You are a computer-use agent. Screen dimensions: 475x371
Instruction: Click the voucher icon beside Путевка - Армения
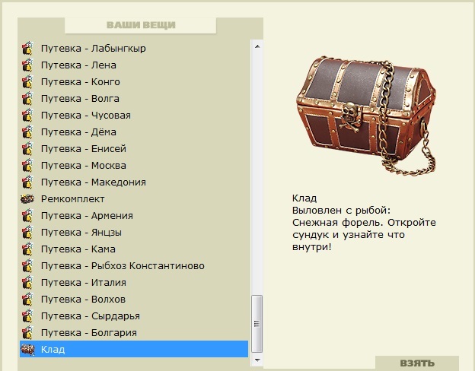tap(27, 215)
